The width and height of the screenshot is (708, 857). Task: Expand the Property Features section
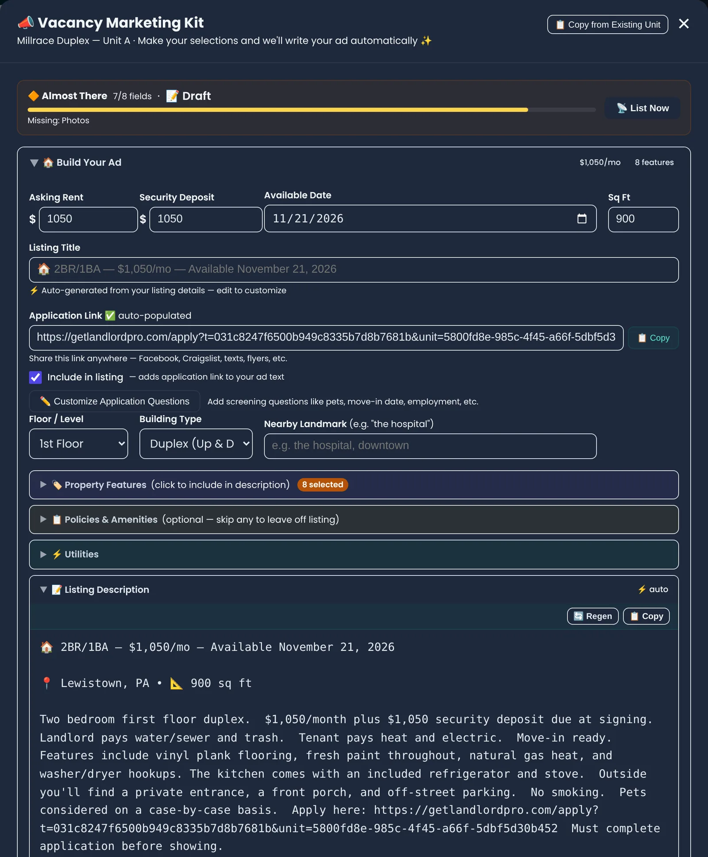[x=354, y=485]
